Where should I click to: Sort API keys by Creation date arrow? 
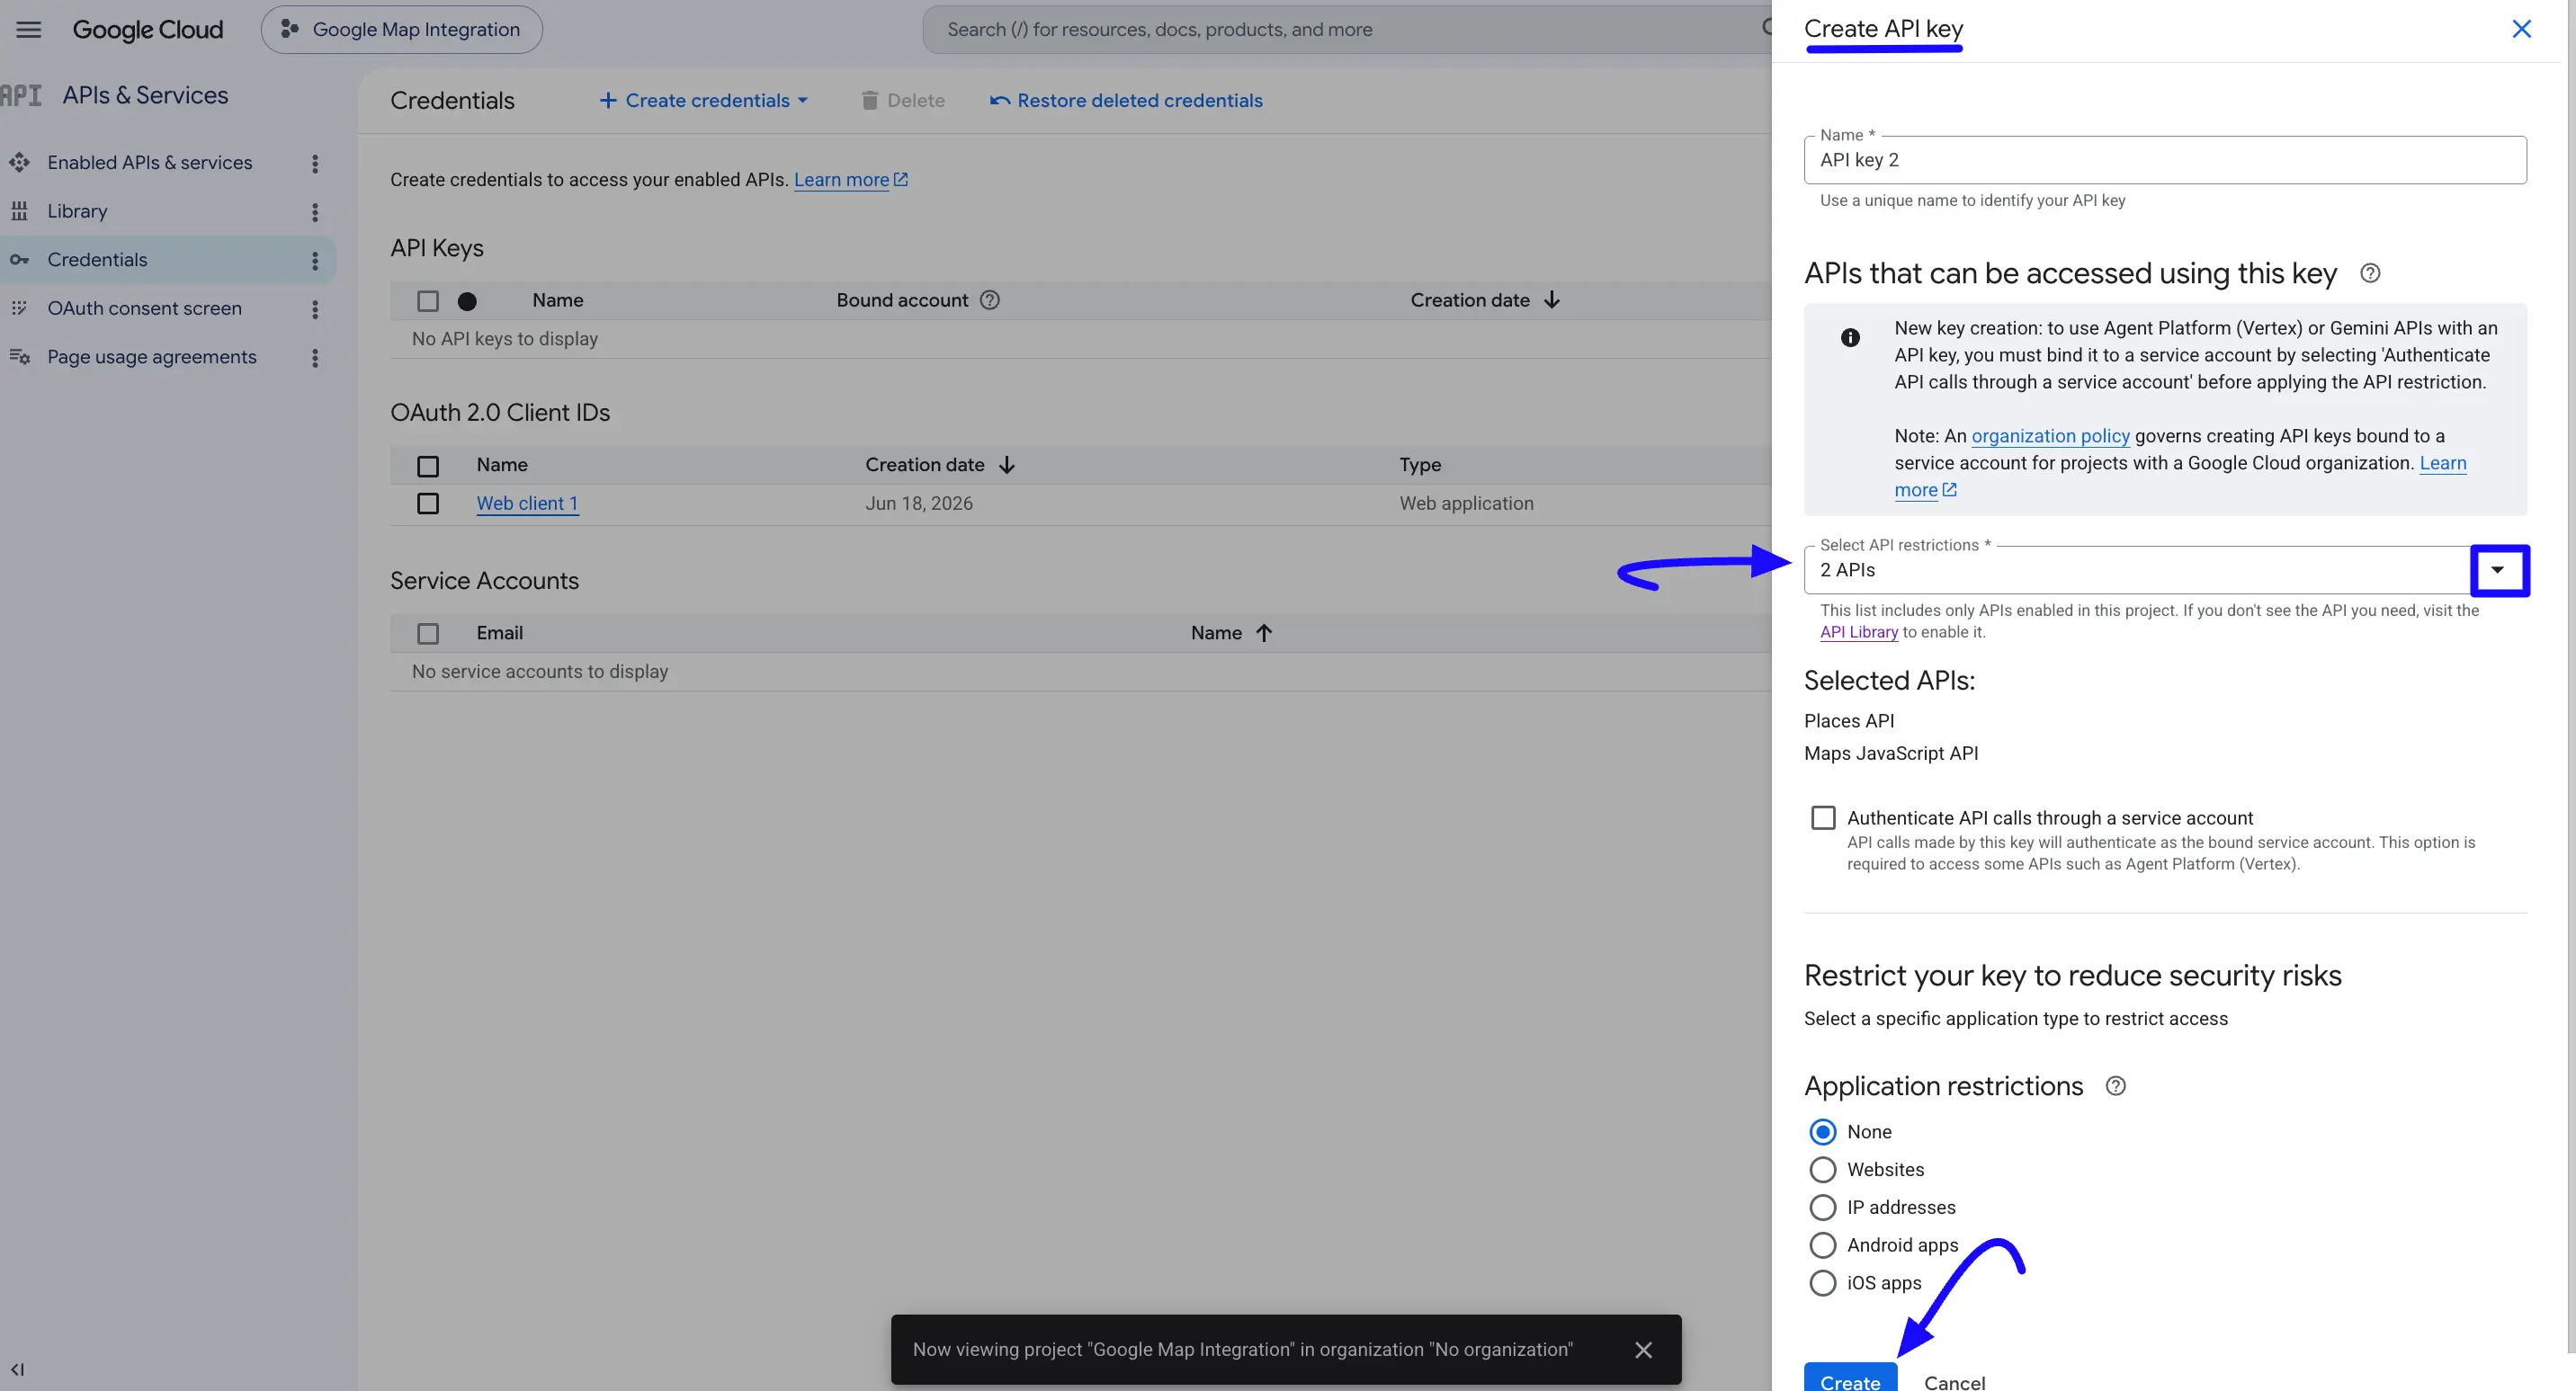pos(1551,300)
